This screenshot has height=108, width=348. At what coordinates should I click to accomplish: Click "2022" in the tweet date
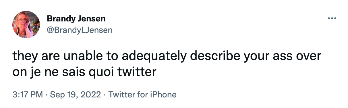pyautogui.click(x=91, y=94)
